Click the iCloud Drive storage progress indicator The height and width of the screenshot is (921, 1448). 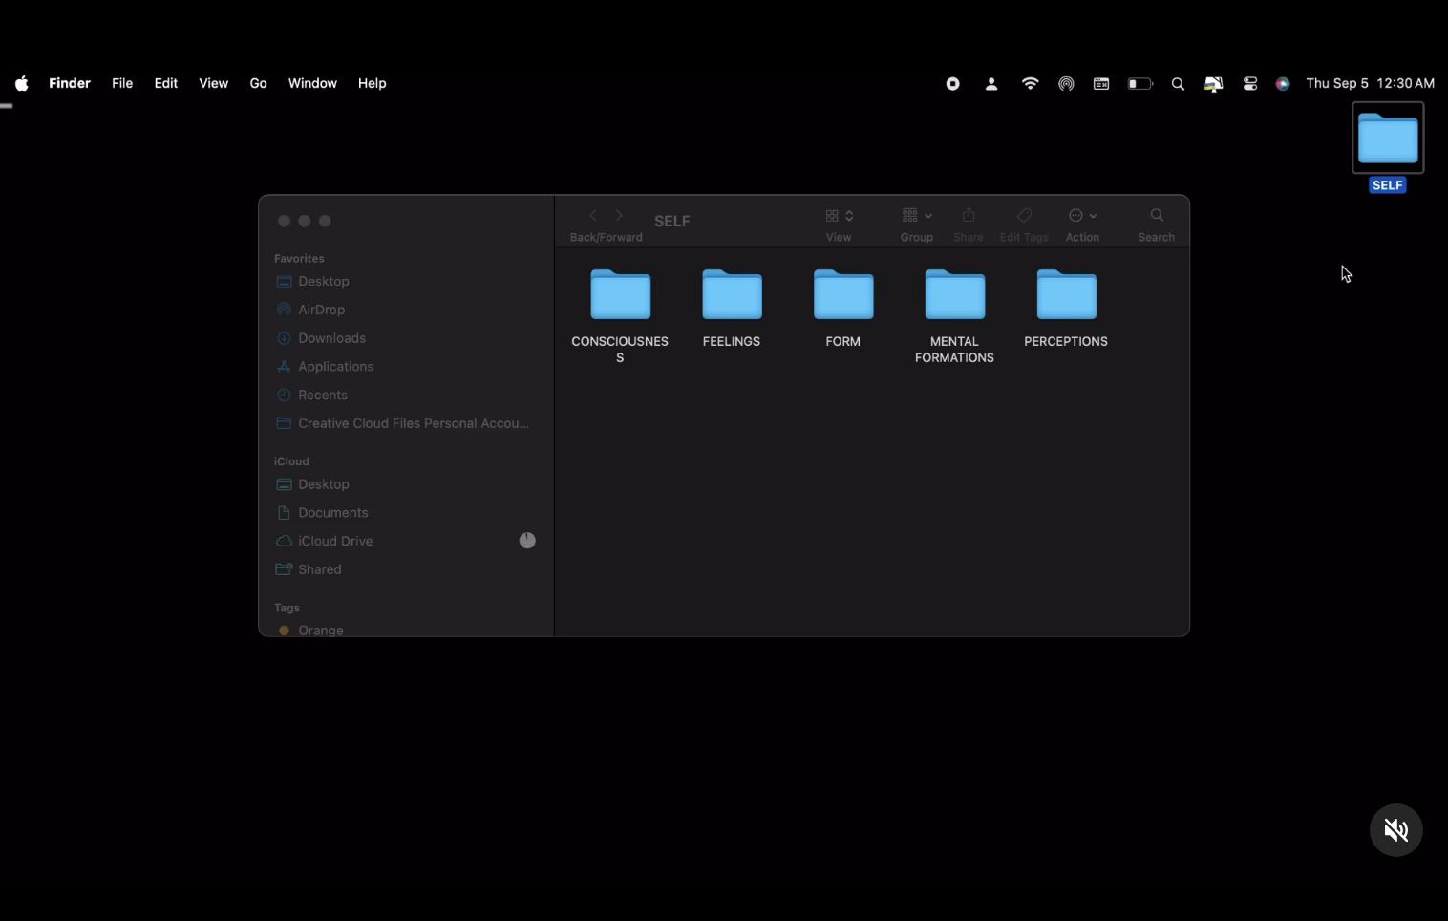(x=527, y=541)
